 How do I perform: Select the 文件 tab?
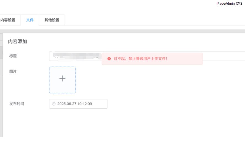(x=30, y=20)
